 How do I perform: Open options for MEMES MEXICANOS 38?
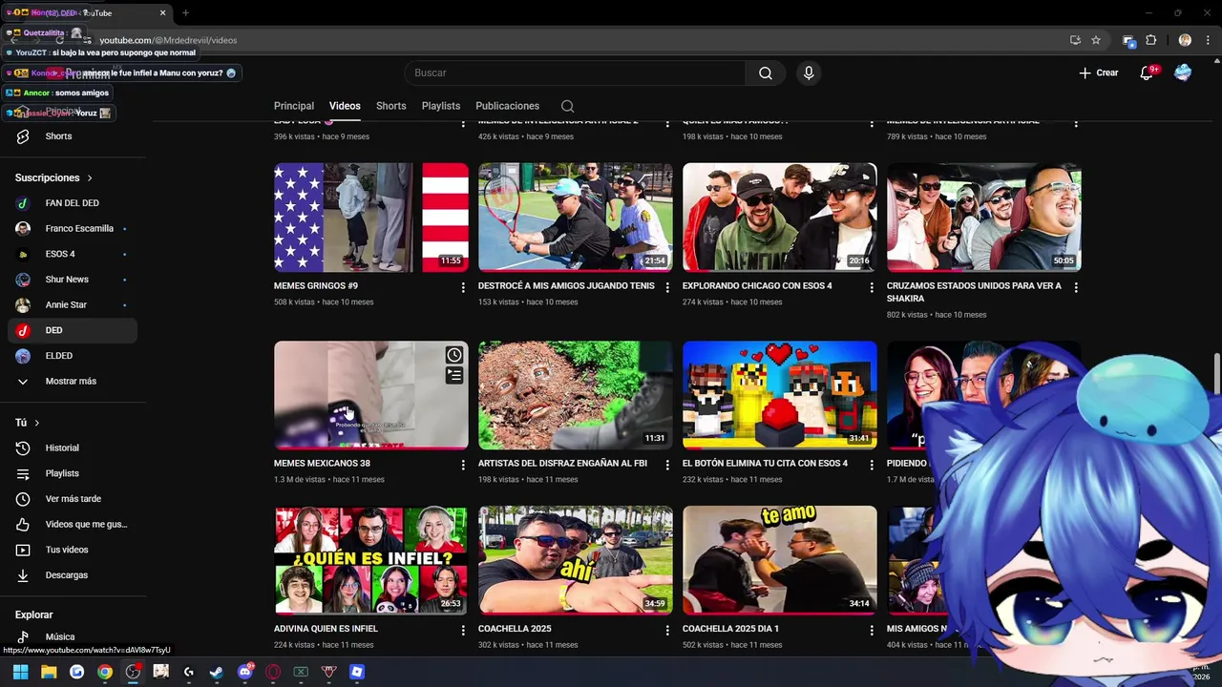tap(463, 465)
